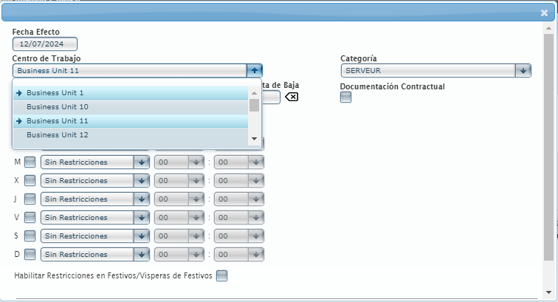
Task: Click the clear backspace icon near Baja field
Action: [292, 97]
